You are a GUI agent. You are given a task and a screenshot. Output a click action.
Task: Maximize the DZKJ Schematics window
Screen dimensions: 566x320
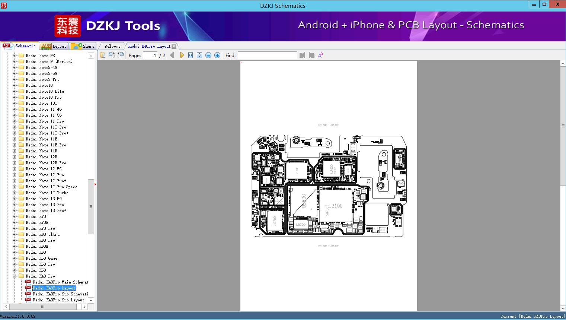(x=544, y=4)
